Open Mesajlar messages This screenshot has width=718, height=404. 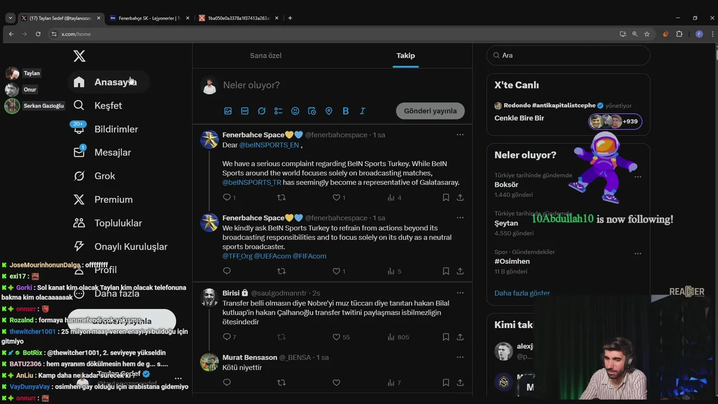103,153
